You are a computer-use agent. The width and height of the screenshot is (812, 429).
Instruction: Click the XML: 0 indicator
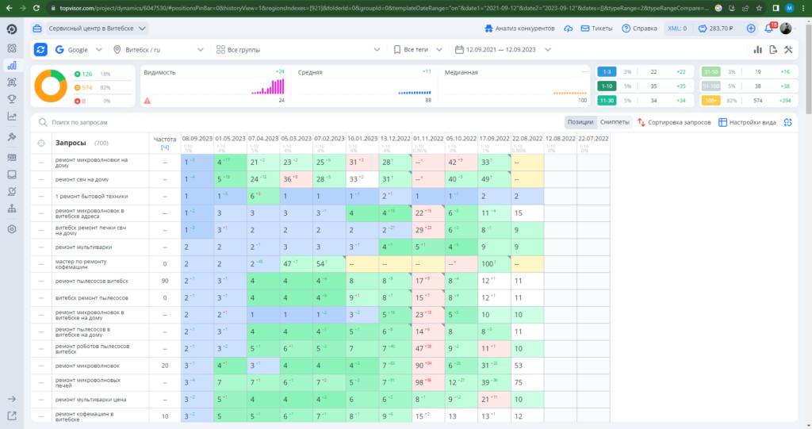click(677, 29)
